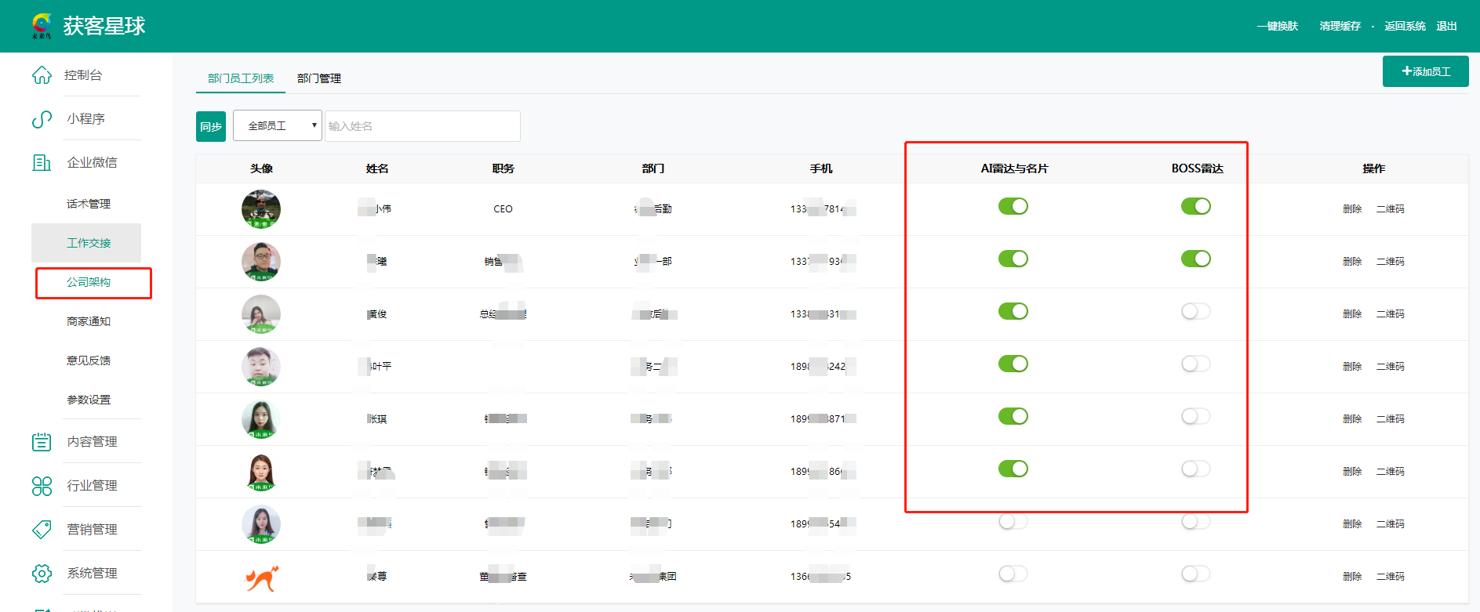Click the 内容管理 notepad icon
This screenshot has width=1480, height=612.
pyautogui.click(x=42, y=442)
